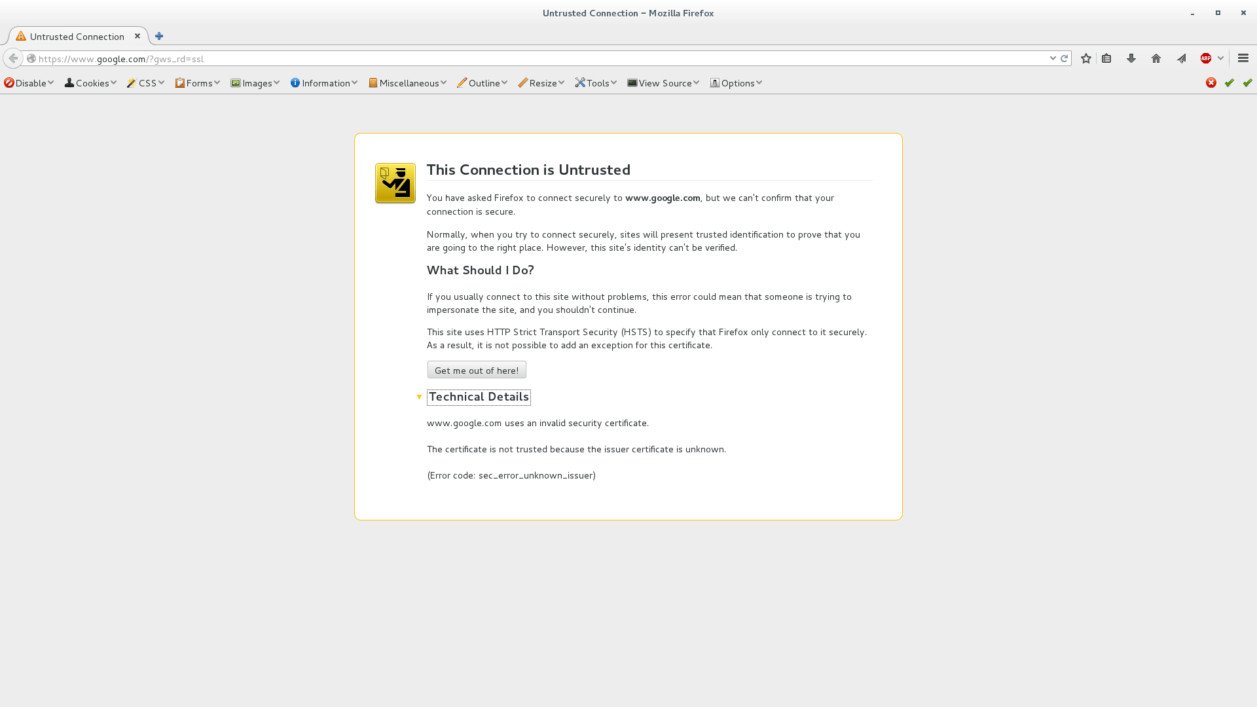This screenshot has height=707, width=1257.
Task: Click the red error status icon
Action: click(1211, 83)
